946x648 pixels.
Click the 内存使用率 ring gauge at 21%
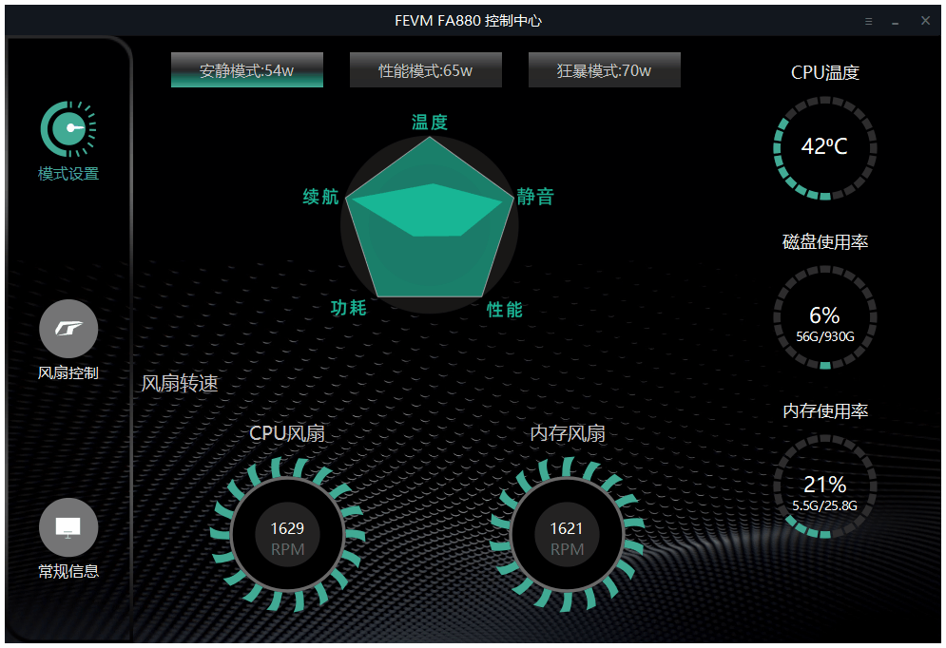click(x=824, y=486)
